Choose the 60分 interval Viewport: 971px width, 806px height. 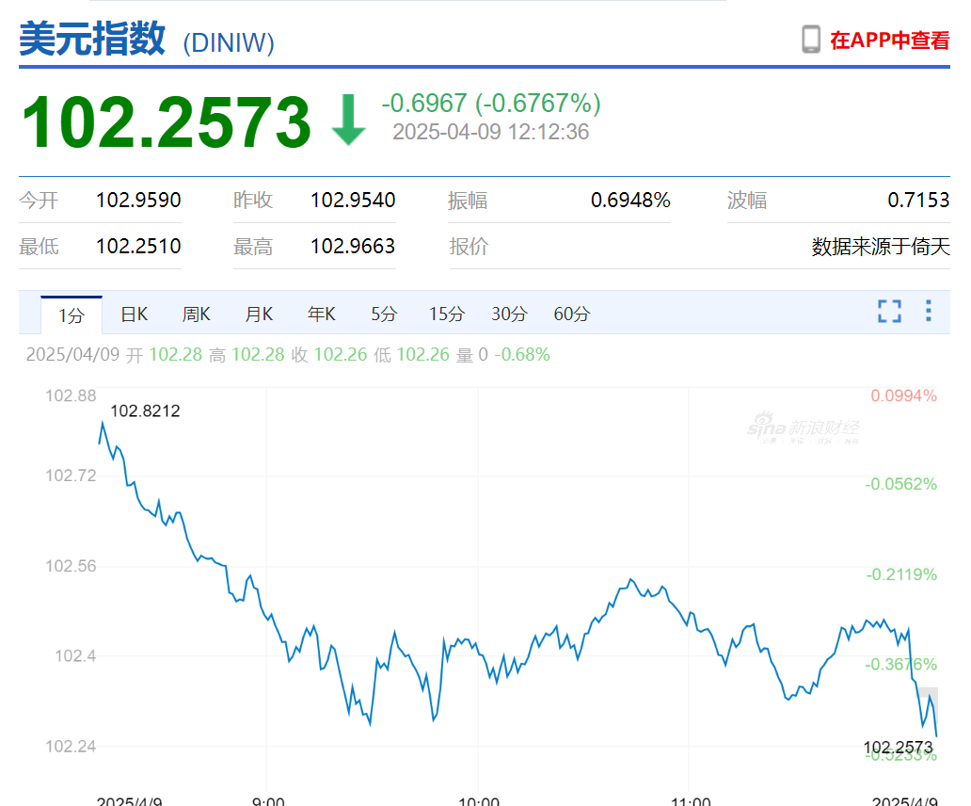pos(570,314)
